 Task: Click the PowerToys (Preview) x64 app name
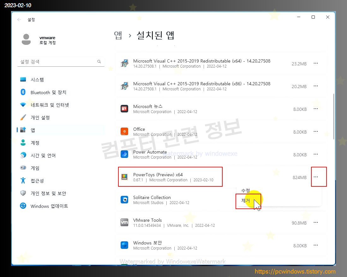(158, 175)
